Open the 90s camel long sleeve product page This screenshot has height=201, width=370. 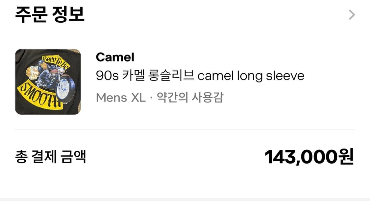[x=199, y=75]
